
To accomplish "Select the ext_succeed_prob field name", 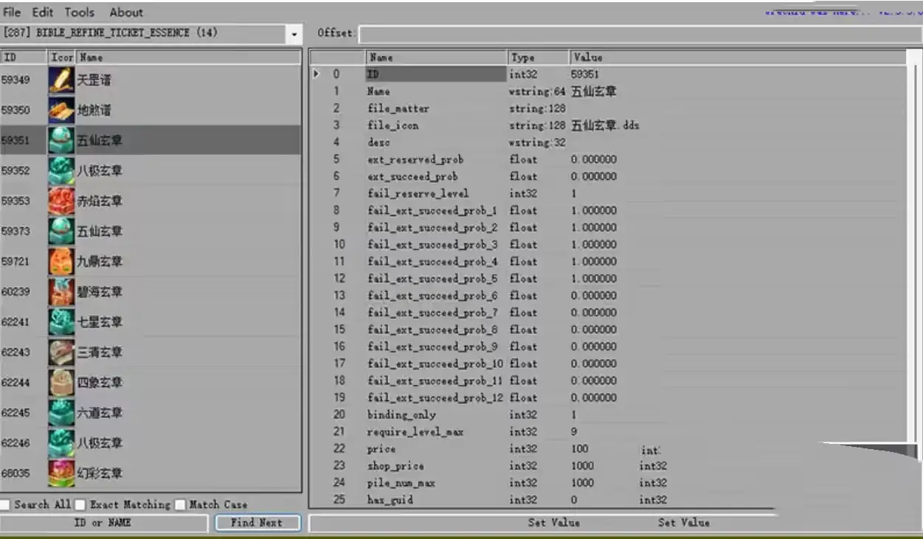I will [412, 176].
